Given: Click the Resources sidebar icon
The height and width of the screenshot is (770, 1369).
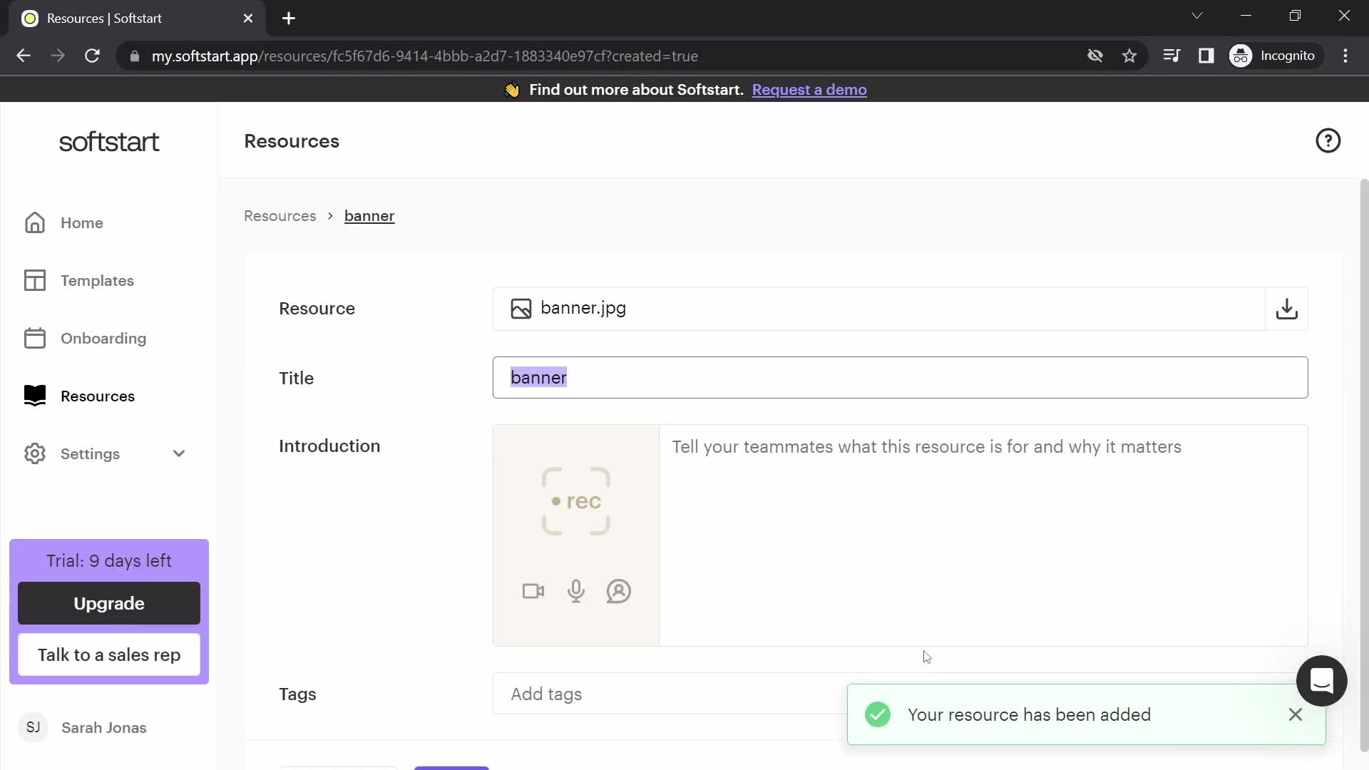Looking at the screenshot, I should pyautogui.click(x=35, y=396).
